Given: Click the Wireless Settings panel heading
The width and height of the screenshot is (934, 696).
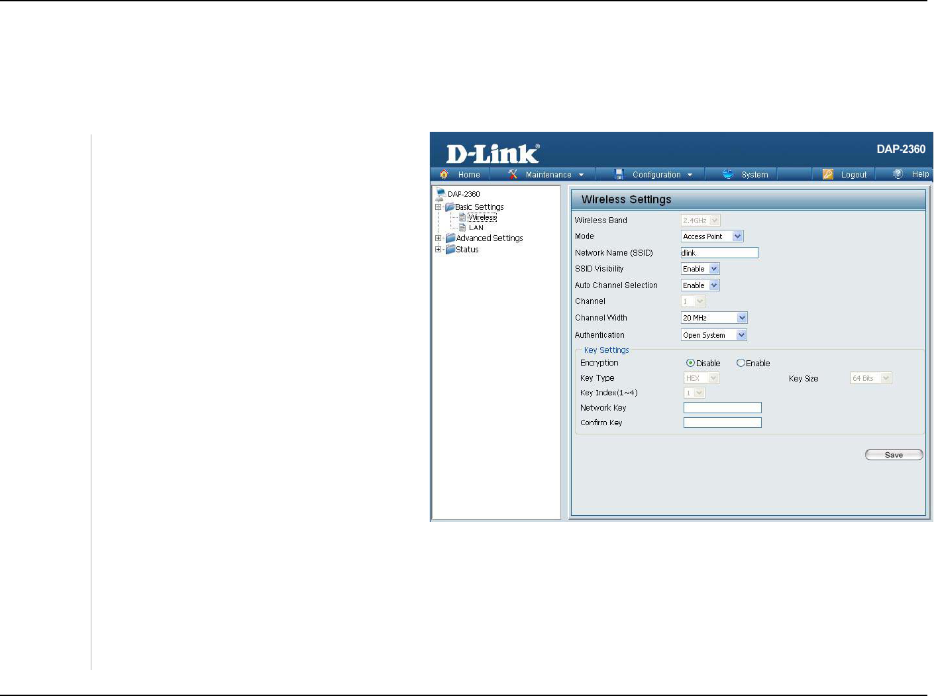Looking at the screenshot, I should 627,199.
